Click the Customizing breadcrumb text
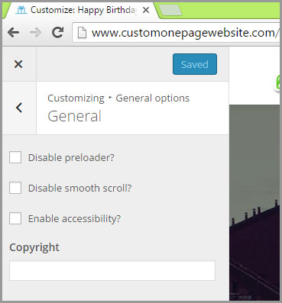This screenshot has height=303, width=282. [x=76, y=98]
